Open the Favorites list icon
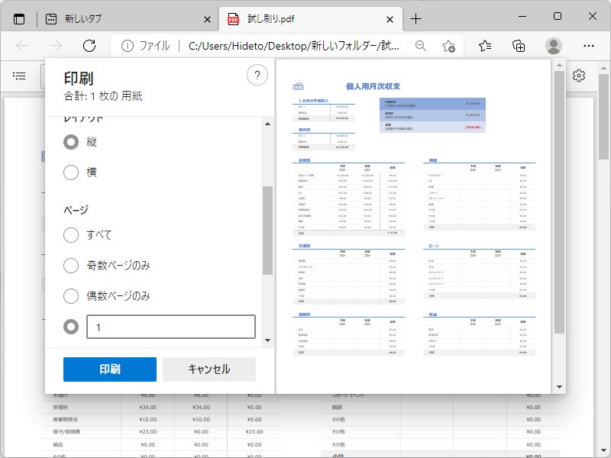Screen dimensions: 611x458 point(484,45)
